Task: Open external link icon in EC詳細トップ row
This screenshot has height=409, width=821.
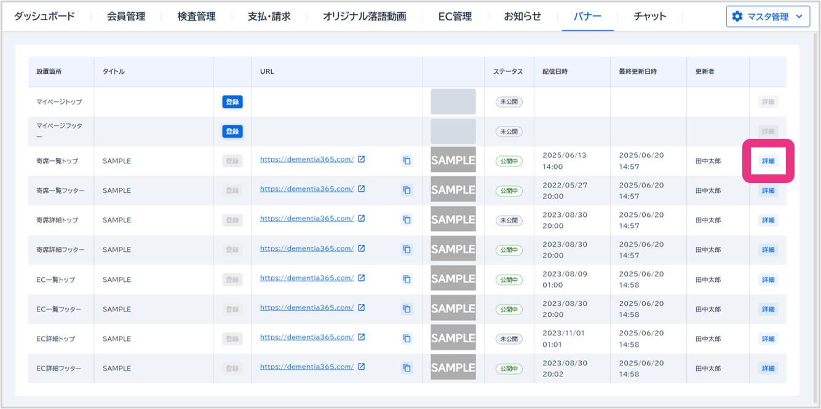Action: pyautogui.click(x=362, y=337)
